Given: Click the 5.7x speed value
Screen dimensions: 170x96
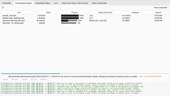Looking at the screenshot, I should click(x=91, y=18).
